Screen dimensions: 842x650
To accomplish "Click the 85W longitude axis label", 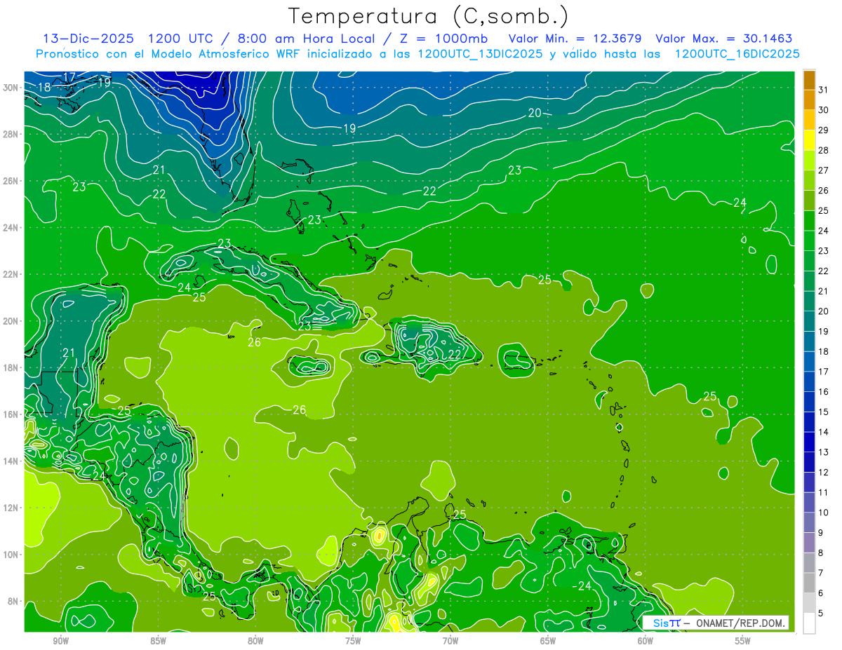I will pos(158,641).
